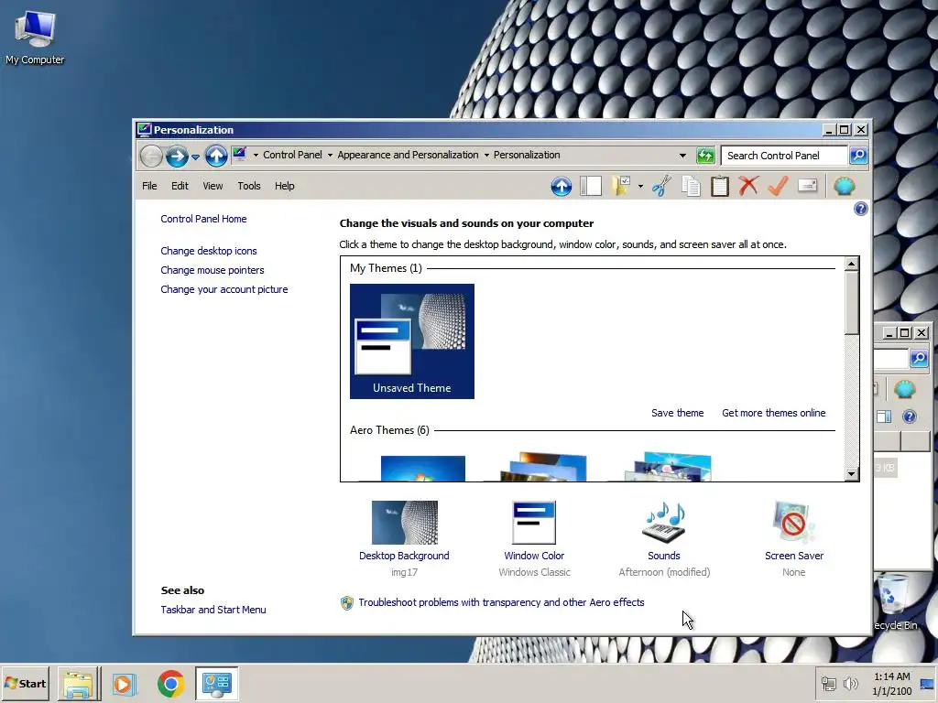Click the email envelope toolbar icon
Image resolution: width=938 pixels, height=703 pixels.
point(808,185)
